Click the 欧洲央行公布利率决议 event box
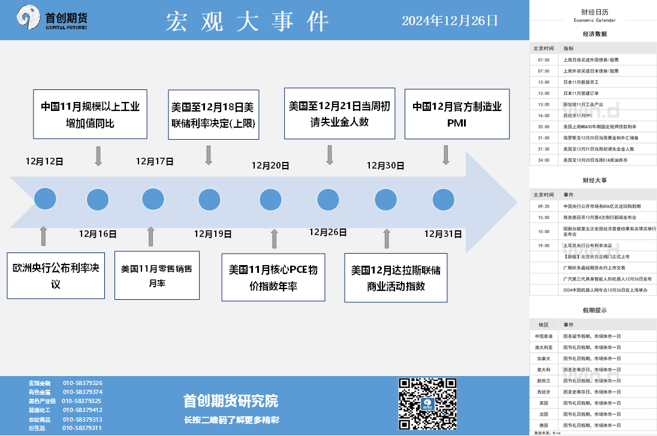Image resolution: width=657 pixels, height=436 pixels. (56, 275)
